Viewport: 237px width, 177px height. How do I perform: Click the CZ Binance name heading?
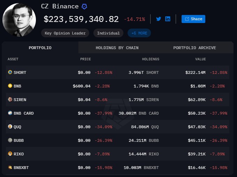(x=60, y=7)
